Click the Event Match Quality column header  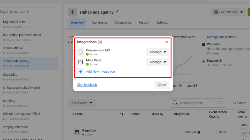[x=218, y=114]
